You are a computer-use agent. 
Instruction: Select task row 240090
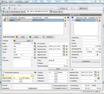(33, 20)
